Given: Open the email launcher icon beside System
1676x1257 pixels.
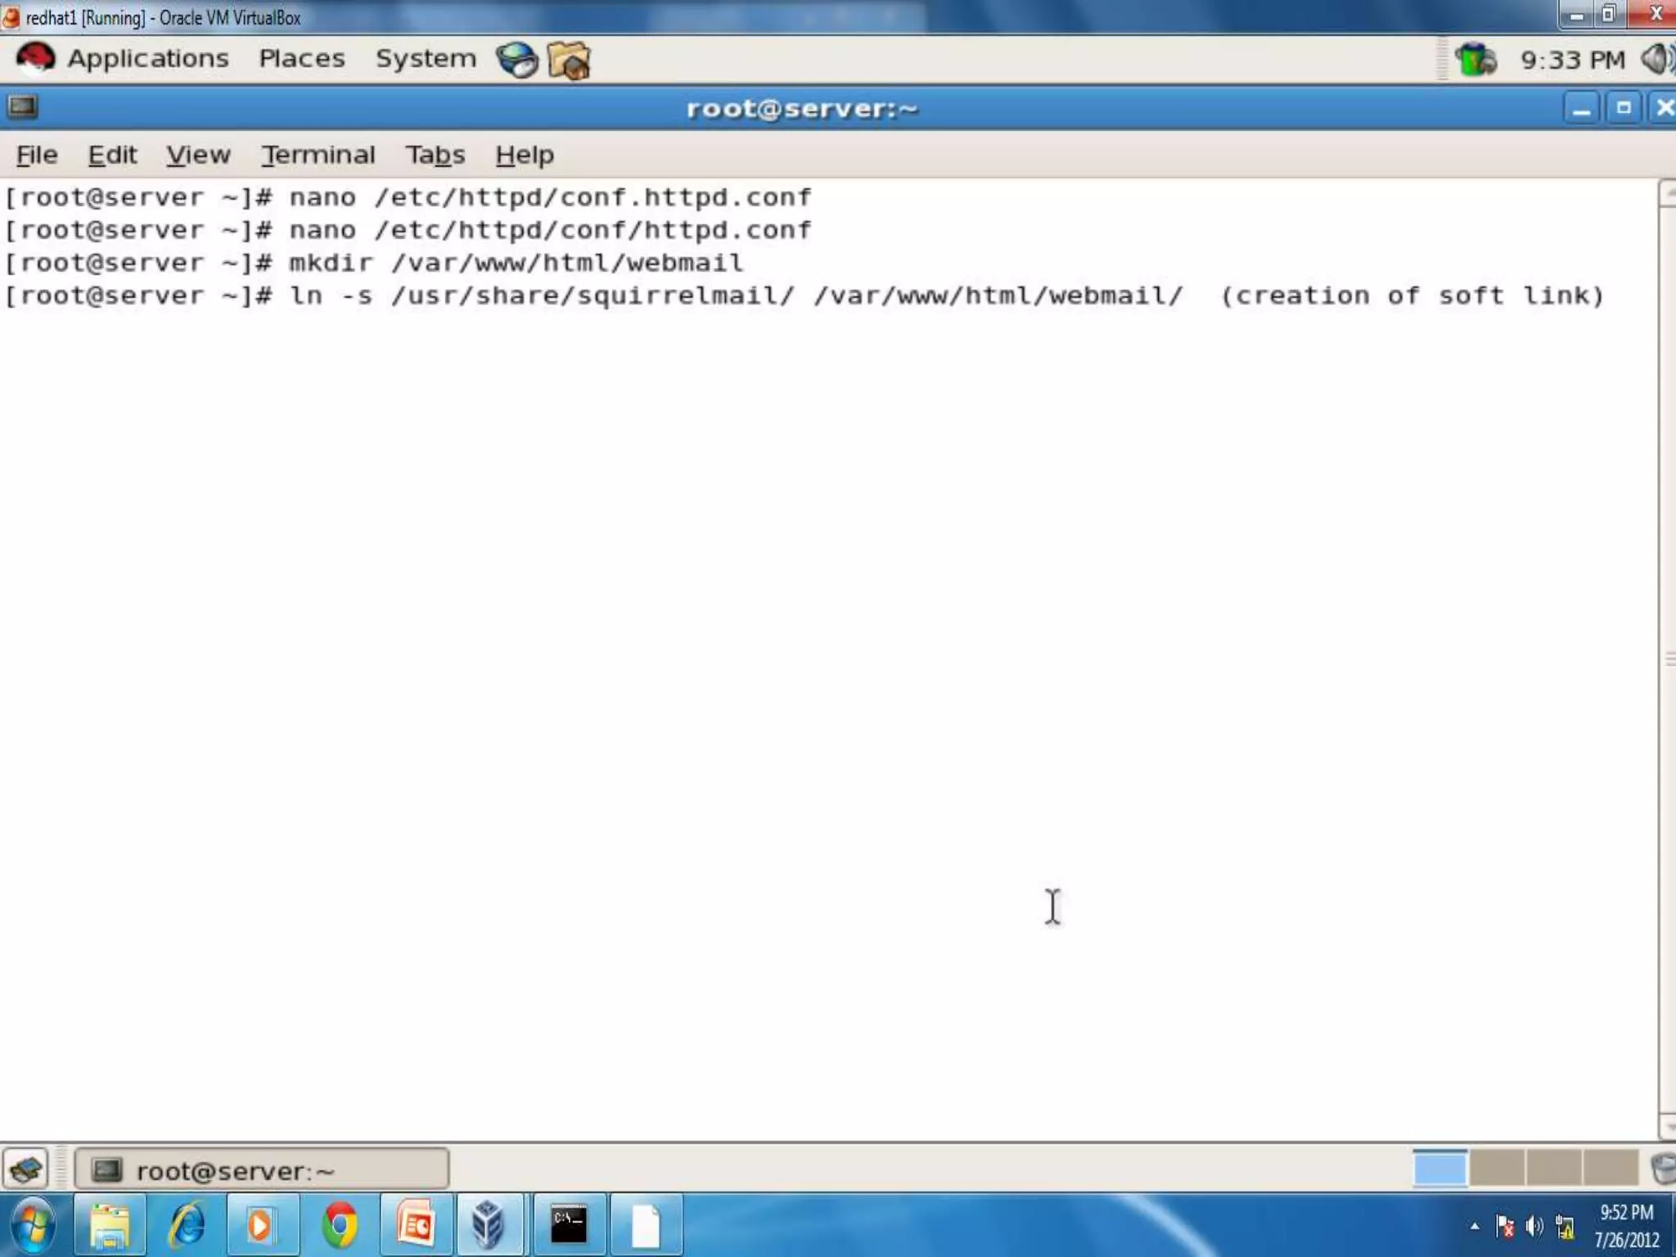Looking at the screenshot, I should tap(569, 60).
